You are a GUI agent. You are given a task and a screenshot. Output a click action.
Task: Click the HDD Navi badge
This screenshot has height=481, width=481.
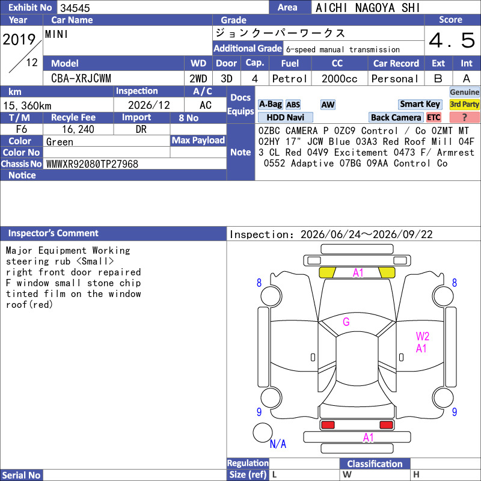click(x=285, y=117)
